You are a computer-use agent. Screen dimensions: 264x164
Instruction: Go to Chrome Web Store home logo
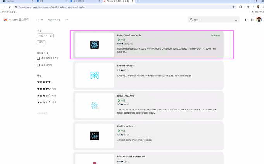16,19
